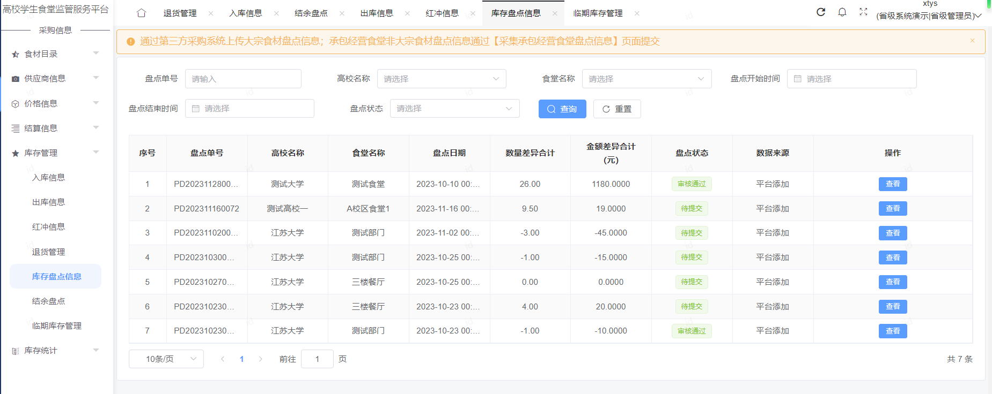
Task: Switch to the 结余盘点 tab
Action: 311,13
